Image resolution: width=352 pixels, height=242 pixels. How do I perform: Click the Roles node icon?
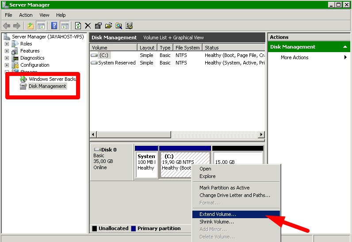(x=15, y=44)
